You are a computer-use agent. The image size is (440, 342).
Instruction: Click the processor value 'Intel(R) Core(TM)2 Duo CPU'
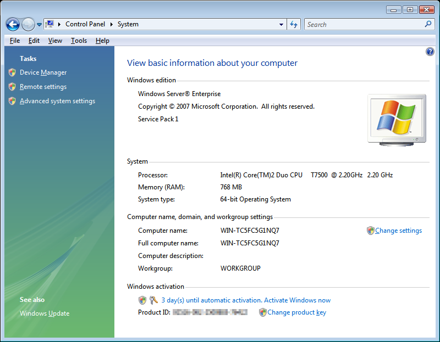pos(261,175)
